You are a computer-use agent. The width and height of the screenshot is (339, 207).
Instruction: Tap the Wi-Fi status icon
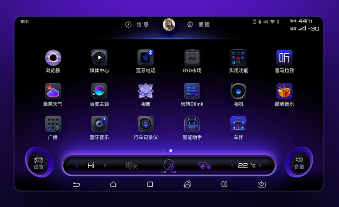click(x=272, y=22)
